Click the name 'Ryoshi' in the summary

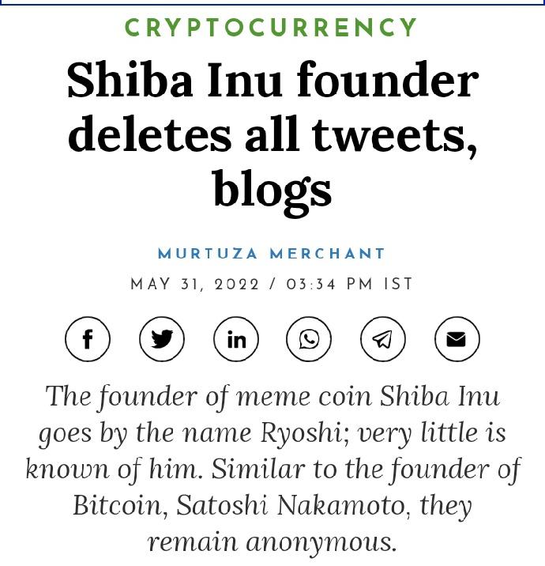tap(302, 433)
